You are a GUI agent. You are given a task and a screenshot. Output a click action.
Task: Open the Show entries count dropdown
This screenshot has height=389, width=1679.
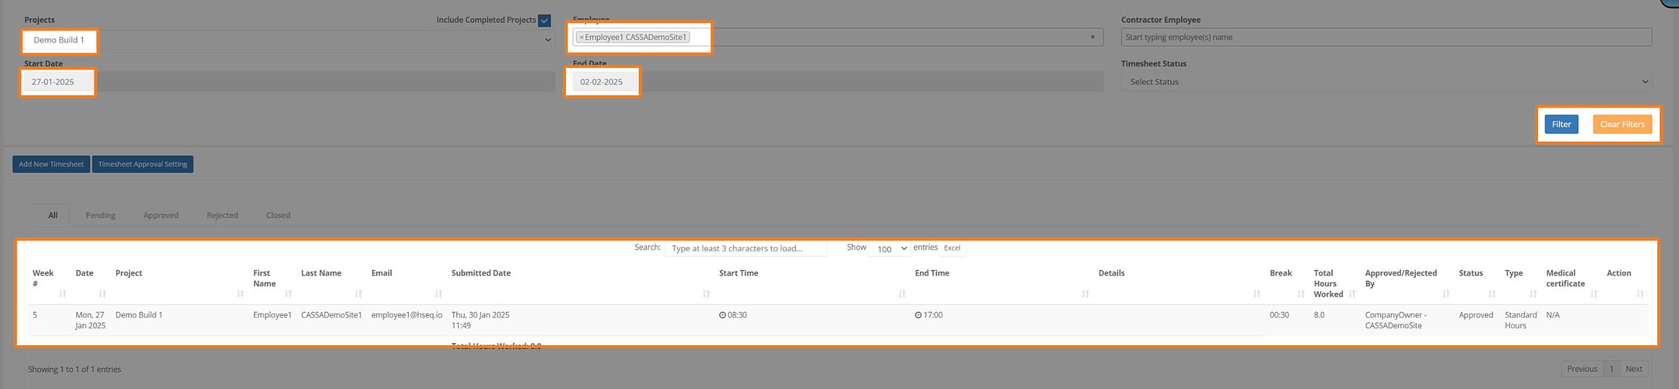[889, 248]
